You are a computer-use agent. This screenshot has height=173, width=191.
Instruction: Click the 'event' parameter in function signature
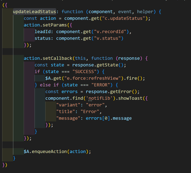(x=125, y=12)
